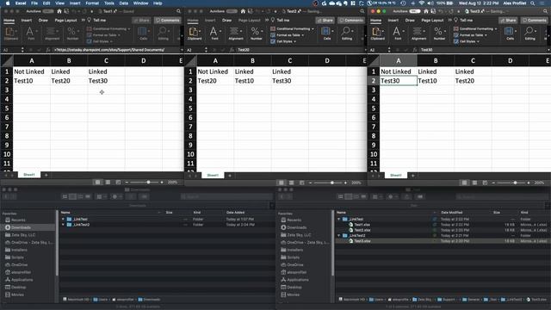Open Editing group in Test3 Excel window
Image resolution: width=551 pixels, height=310 pixels.
(x=529, y=34)
